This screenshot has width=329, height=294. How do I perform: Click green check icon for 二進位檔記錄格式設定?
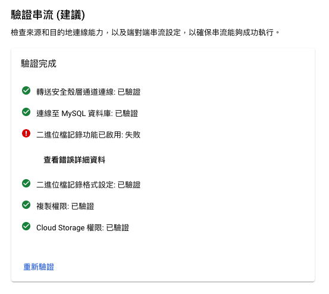point(26,183)
